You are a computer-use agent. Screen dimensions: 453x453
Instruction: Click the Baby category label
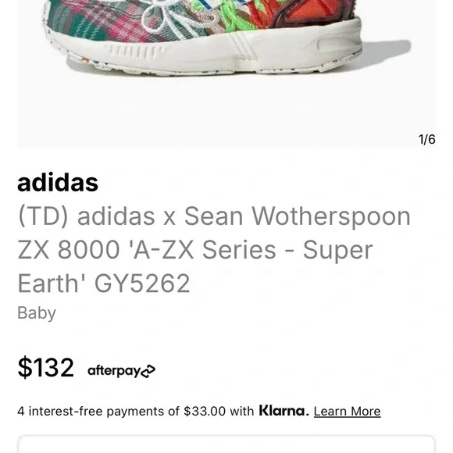pyautogui.click(x=37, y=313)
